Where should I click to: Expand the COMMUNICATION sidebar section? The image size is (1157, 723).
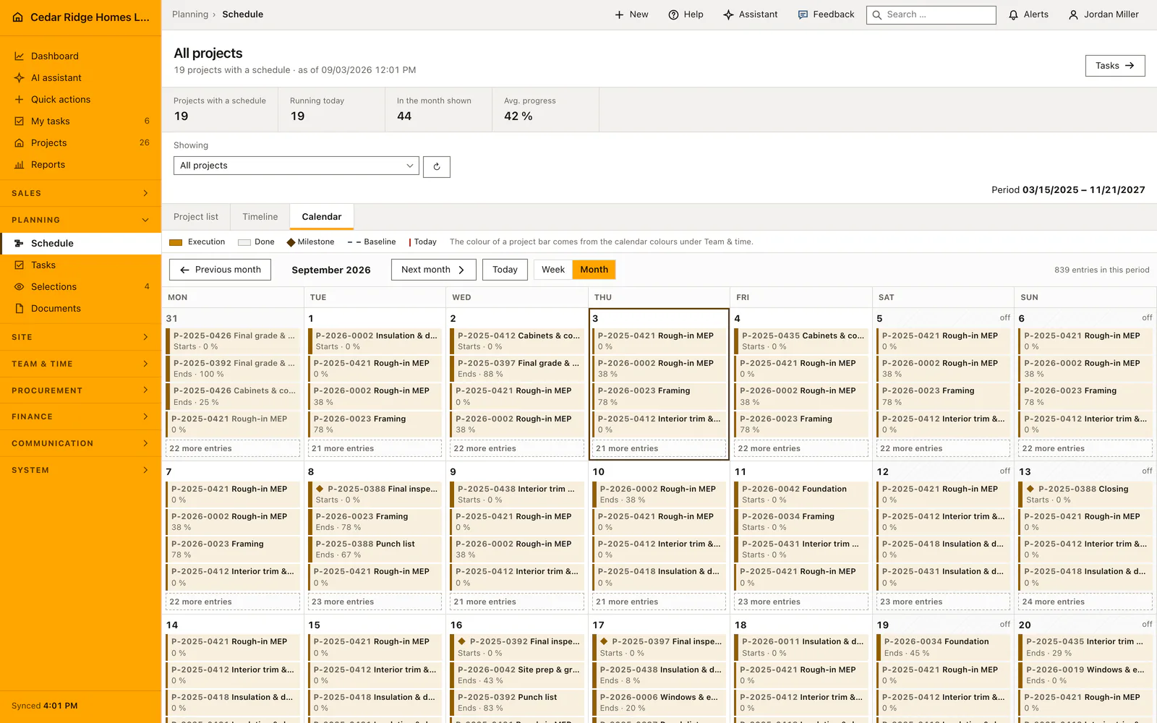pyautogui.click(x=80, y=443)
